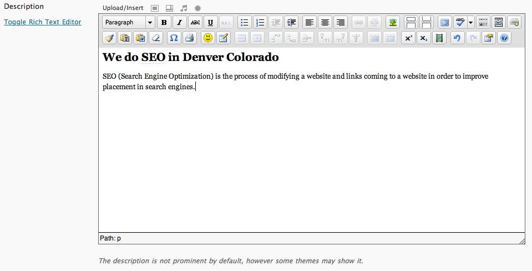
Task: Click the grayed insert column after icon
Action: coord(340,38)
